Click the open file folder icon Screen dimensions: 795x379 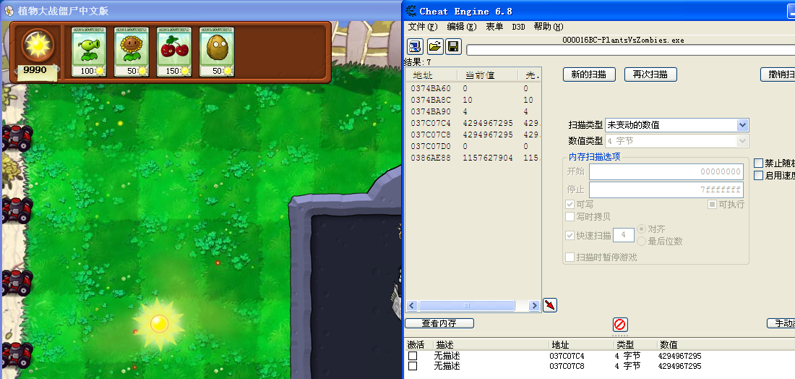coord(434,47)
